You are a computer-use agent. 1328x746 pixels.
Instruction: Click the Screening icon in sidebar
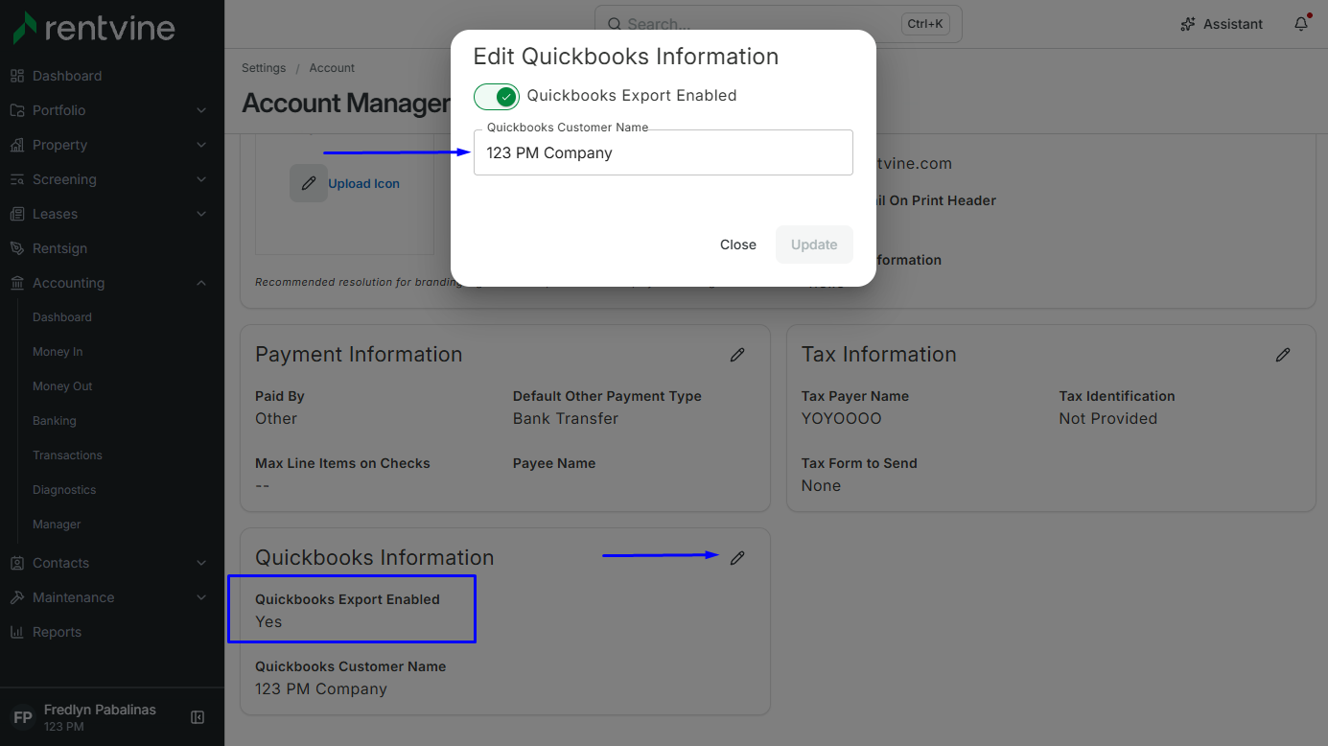click(17, 179)
